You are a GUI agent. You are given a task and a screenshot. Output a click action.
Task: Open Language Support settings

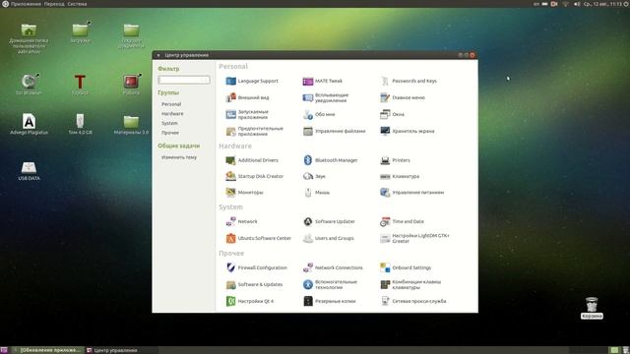[x=252, y=81]
